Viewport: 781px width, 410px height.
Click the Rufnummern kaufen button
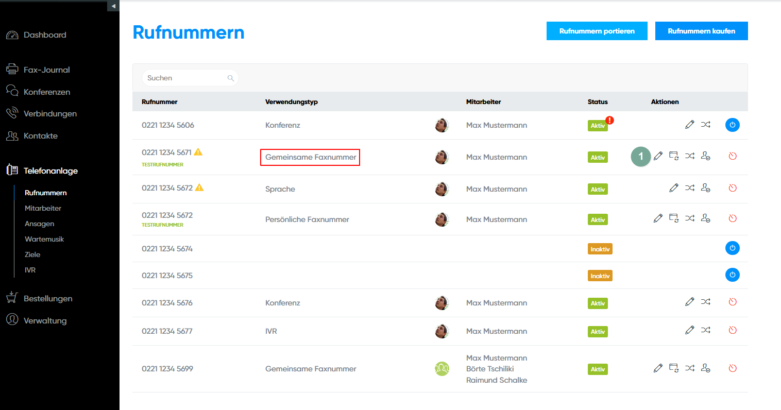click(701, 31)
